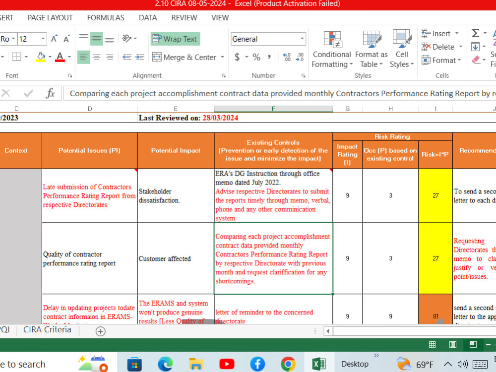
Task: Open the text orientation options
Action: (x=129, y=39)
